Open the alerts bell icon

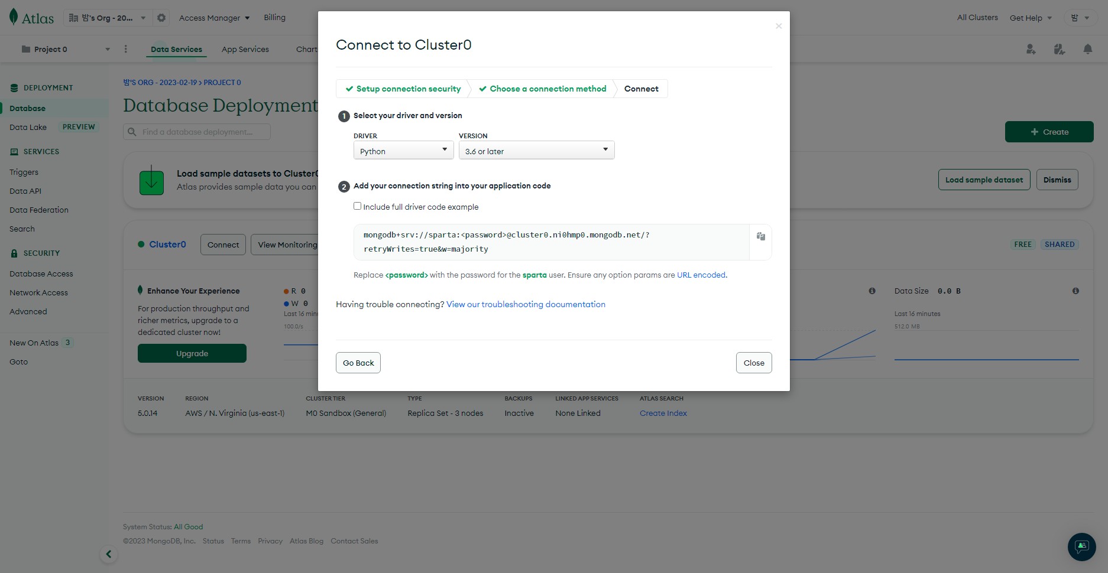coord(1088,49)
